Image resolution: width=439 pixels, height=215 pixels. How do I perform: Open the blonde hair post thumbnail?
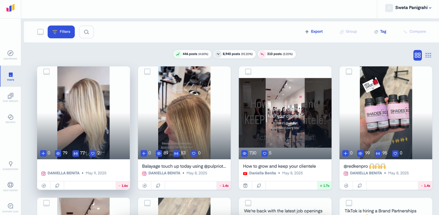click(x=83, y=113)
